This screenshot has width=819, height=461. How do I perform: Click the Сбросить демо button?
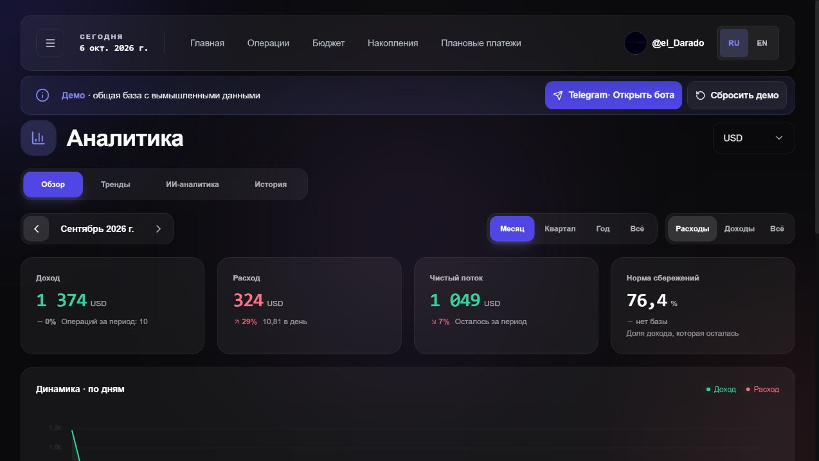737,95
